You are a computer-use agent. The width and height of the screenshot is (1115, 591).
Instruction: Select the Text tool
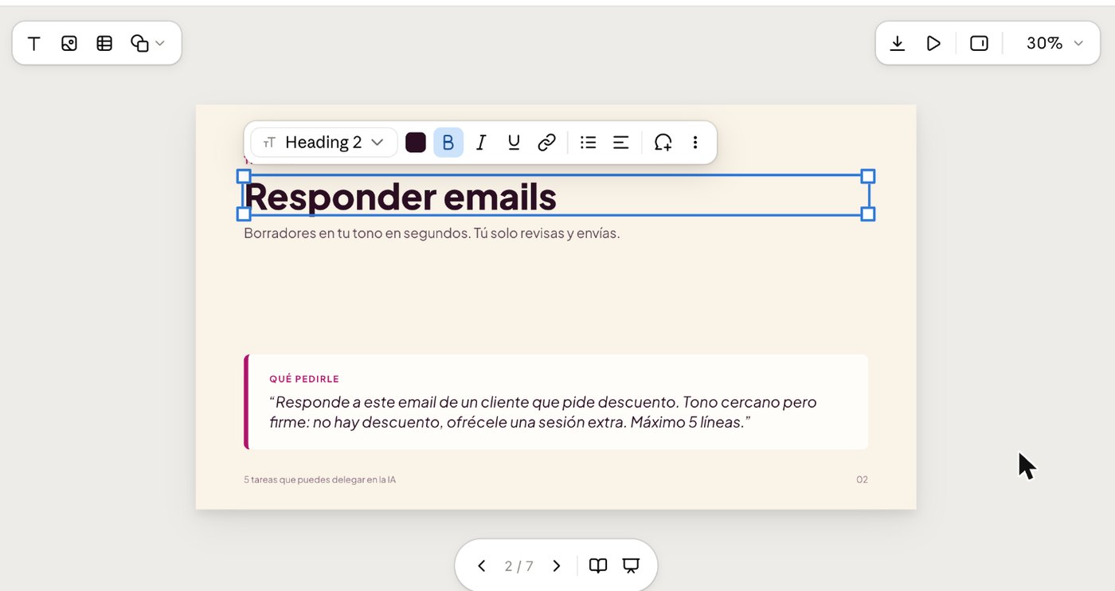click(34, 44)
